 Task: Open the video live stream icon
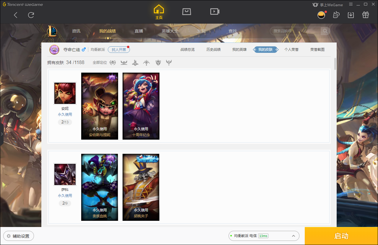[x=214, y=12]
